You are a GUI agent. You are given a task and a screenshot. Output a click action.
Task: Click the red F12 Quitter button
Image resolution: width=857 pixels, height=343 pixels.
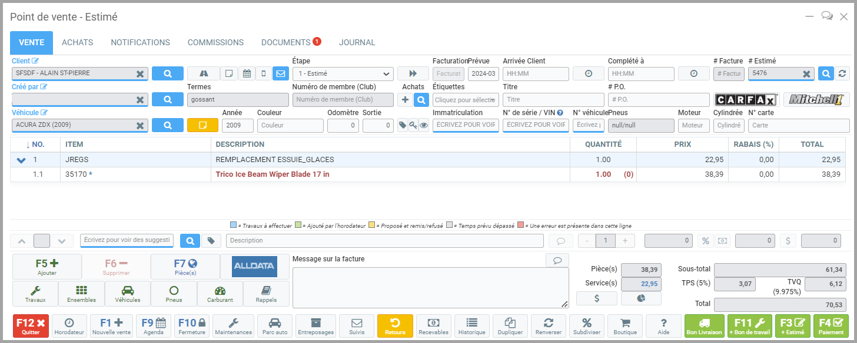tap(31, 325)
